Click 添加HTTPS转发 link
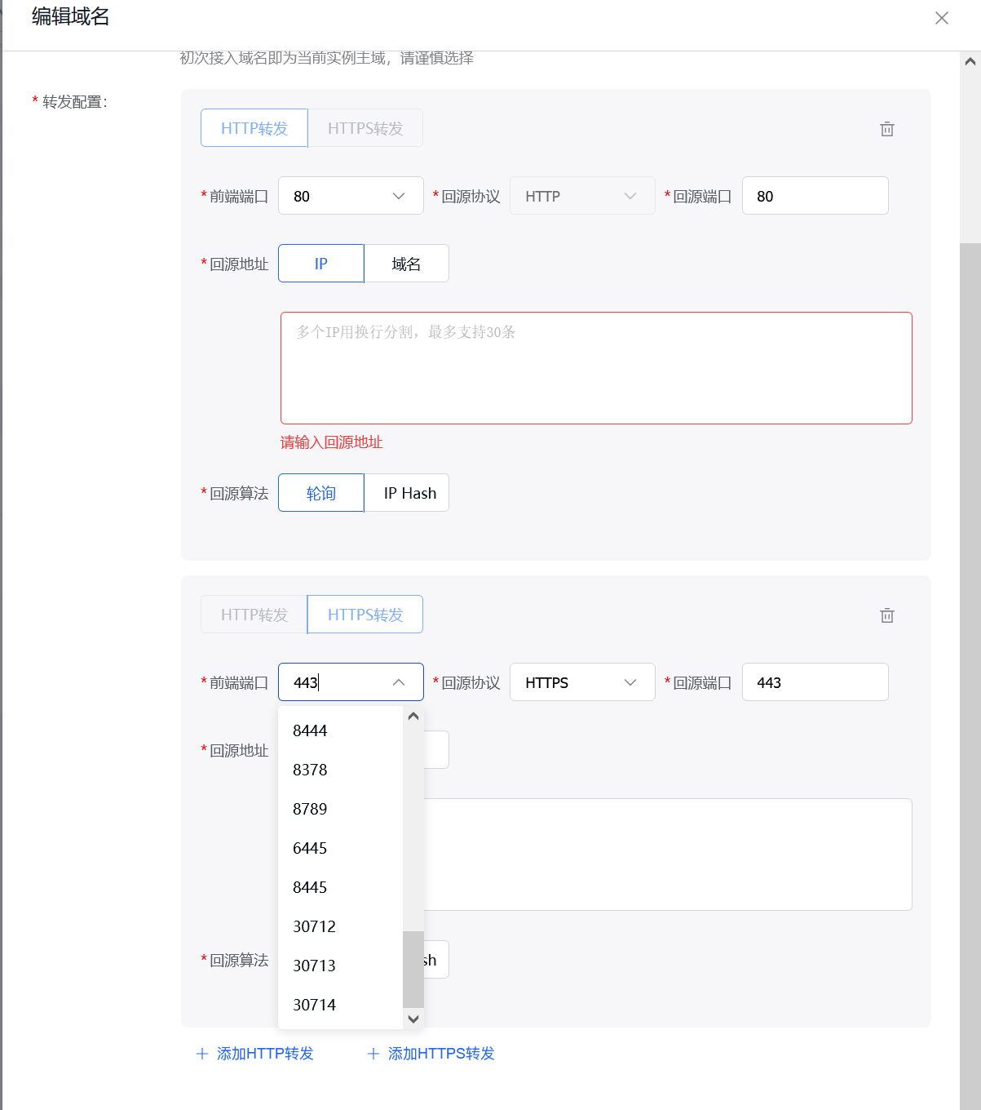 pyautogui.click(x=431, y=1054)
